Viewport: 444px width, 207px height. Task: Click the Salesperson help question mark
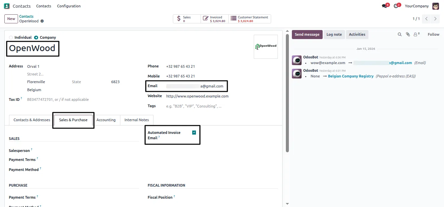[32, 150]
